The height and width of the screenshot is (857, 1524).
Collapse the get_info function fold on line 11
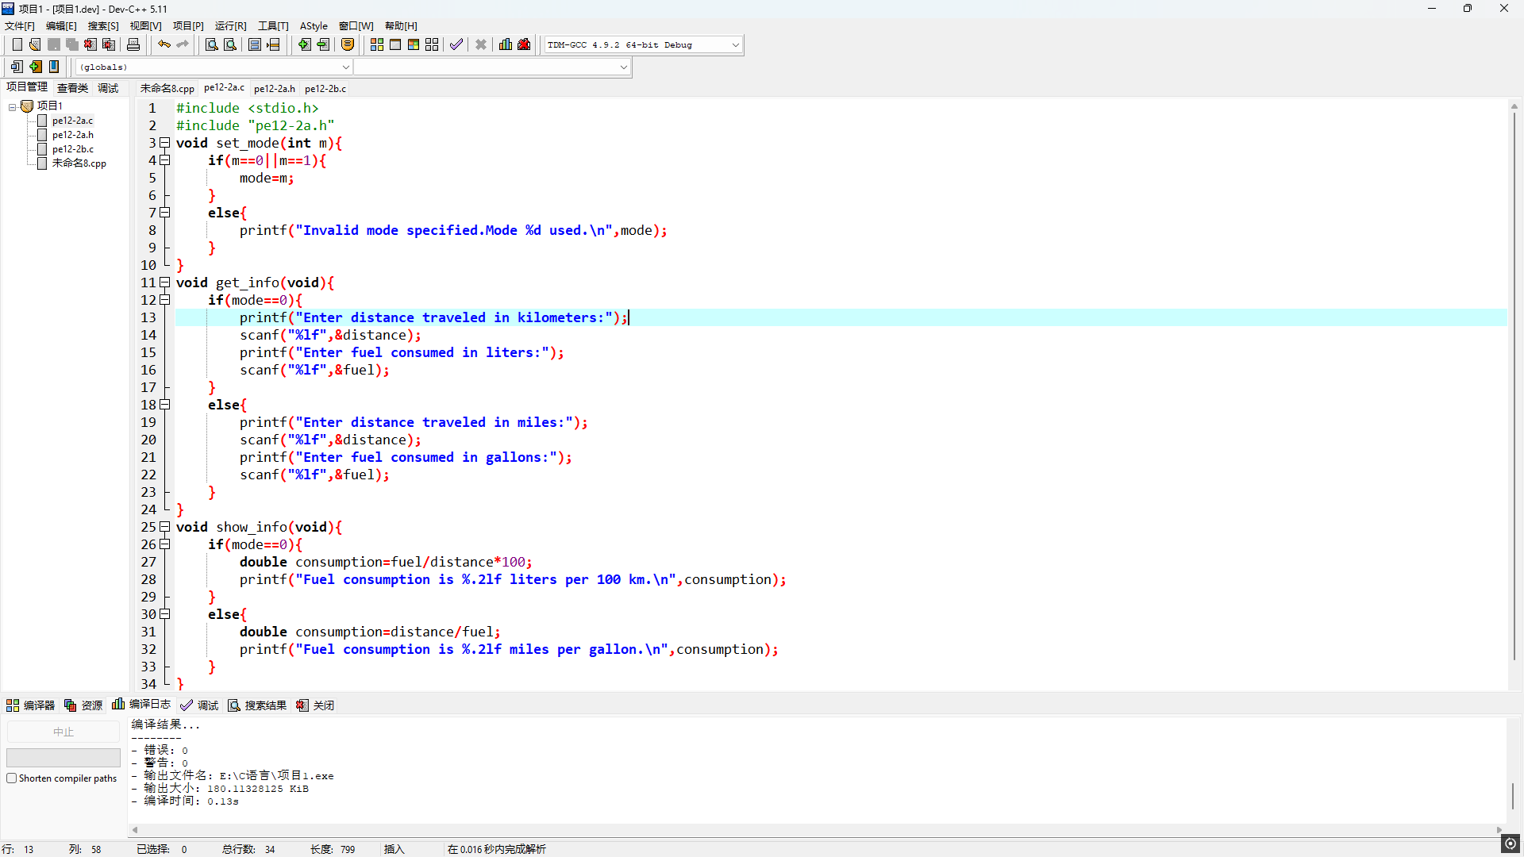pos(165,282)
